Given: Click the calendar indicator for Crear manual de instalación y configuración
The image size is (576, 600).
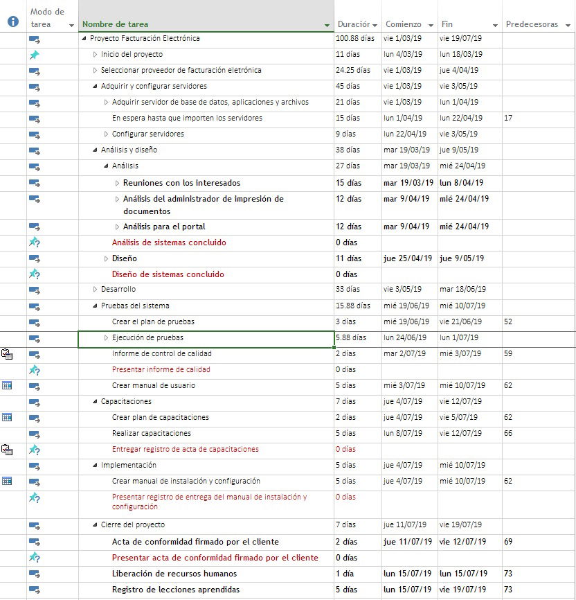Looking at the screenshot, I should tap(7, 481).
